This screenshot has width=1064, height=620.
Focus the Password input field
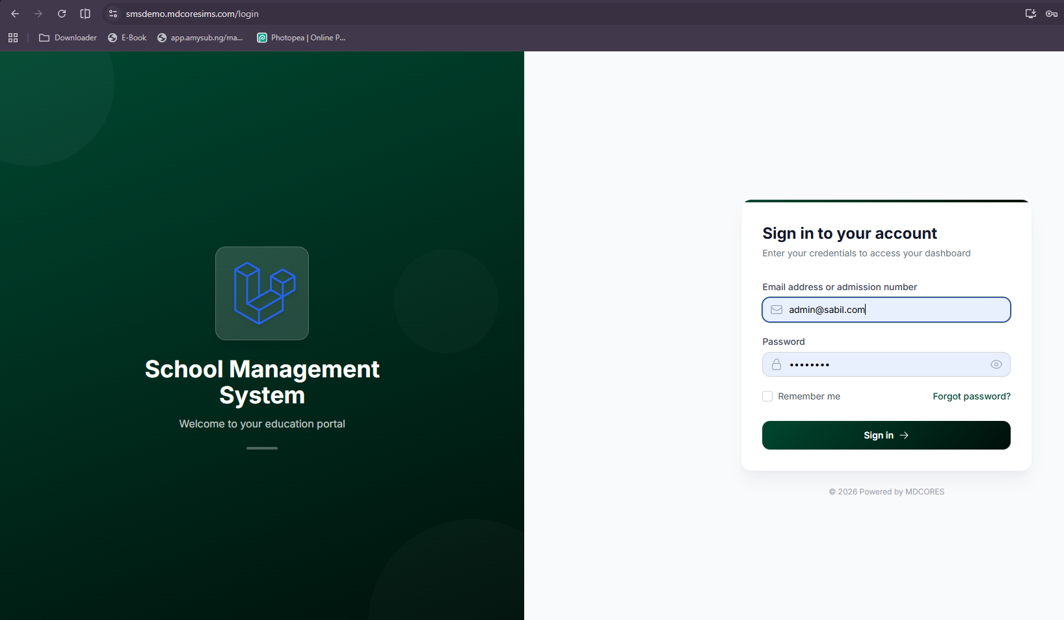[886, 364]
